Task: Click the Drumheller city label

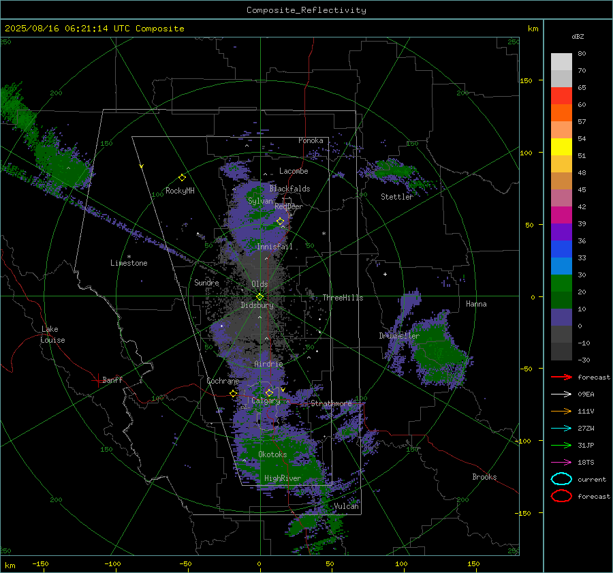Action: pos(398,336)
